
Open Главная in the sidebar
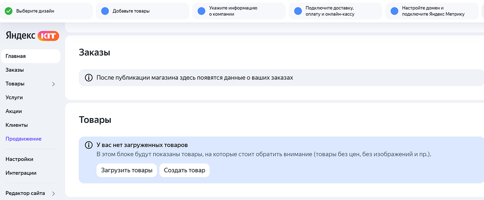tap(31, 56)
